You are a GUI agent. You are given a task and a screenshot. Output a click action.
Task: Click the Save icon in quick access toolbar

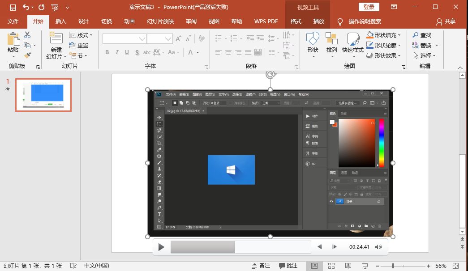point(13,7)
